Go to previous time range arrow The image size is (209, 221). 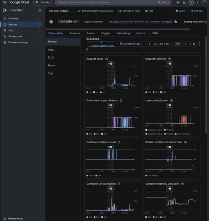point(149,44)
